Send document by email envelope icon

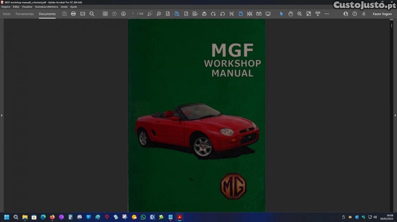tap(83, 14)
